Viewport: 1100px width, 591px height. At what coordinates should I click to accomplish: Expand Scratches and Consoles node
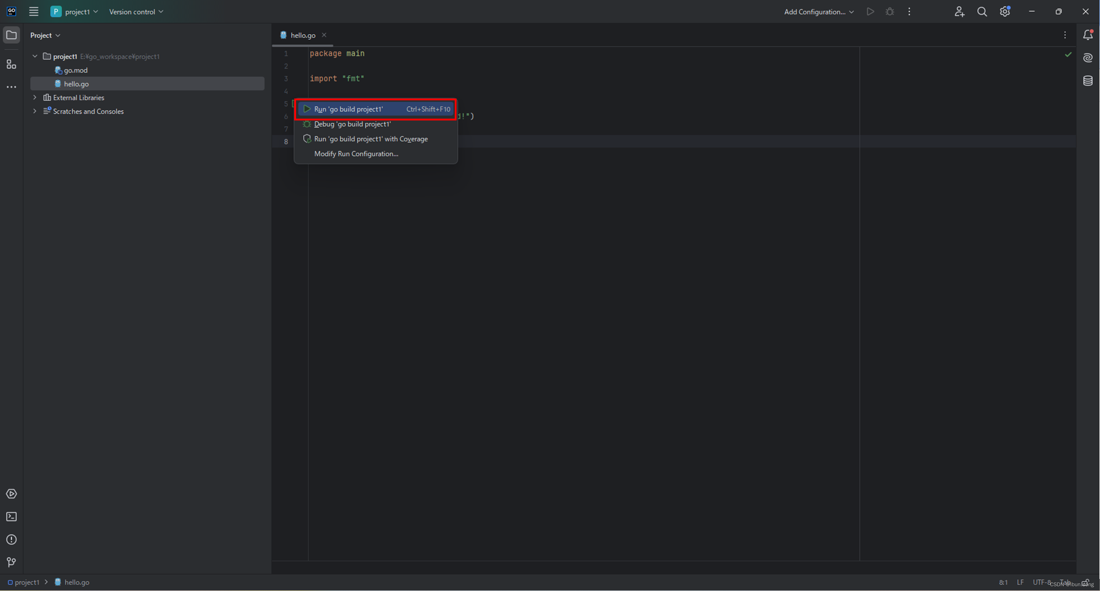[35, 111]
